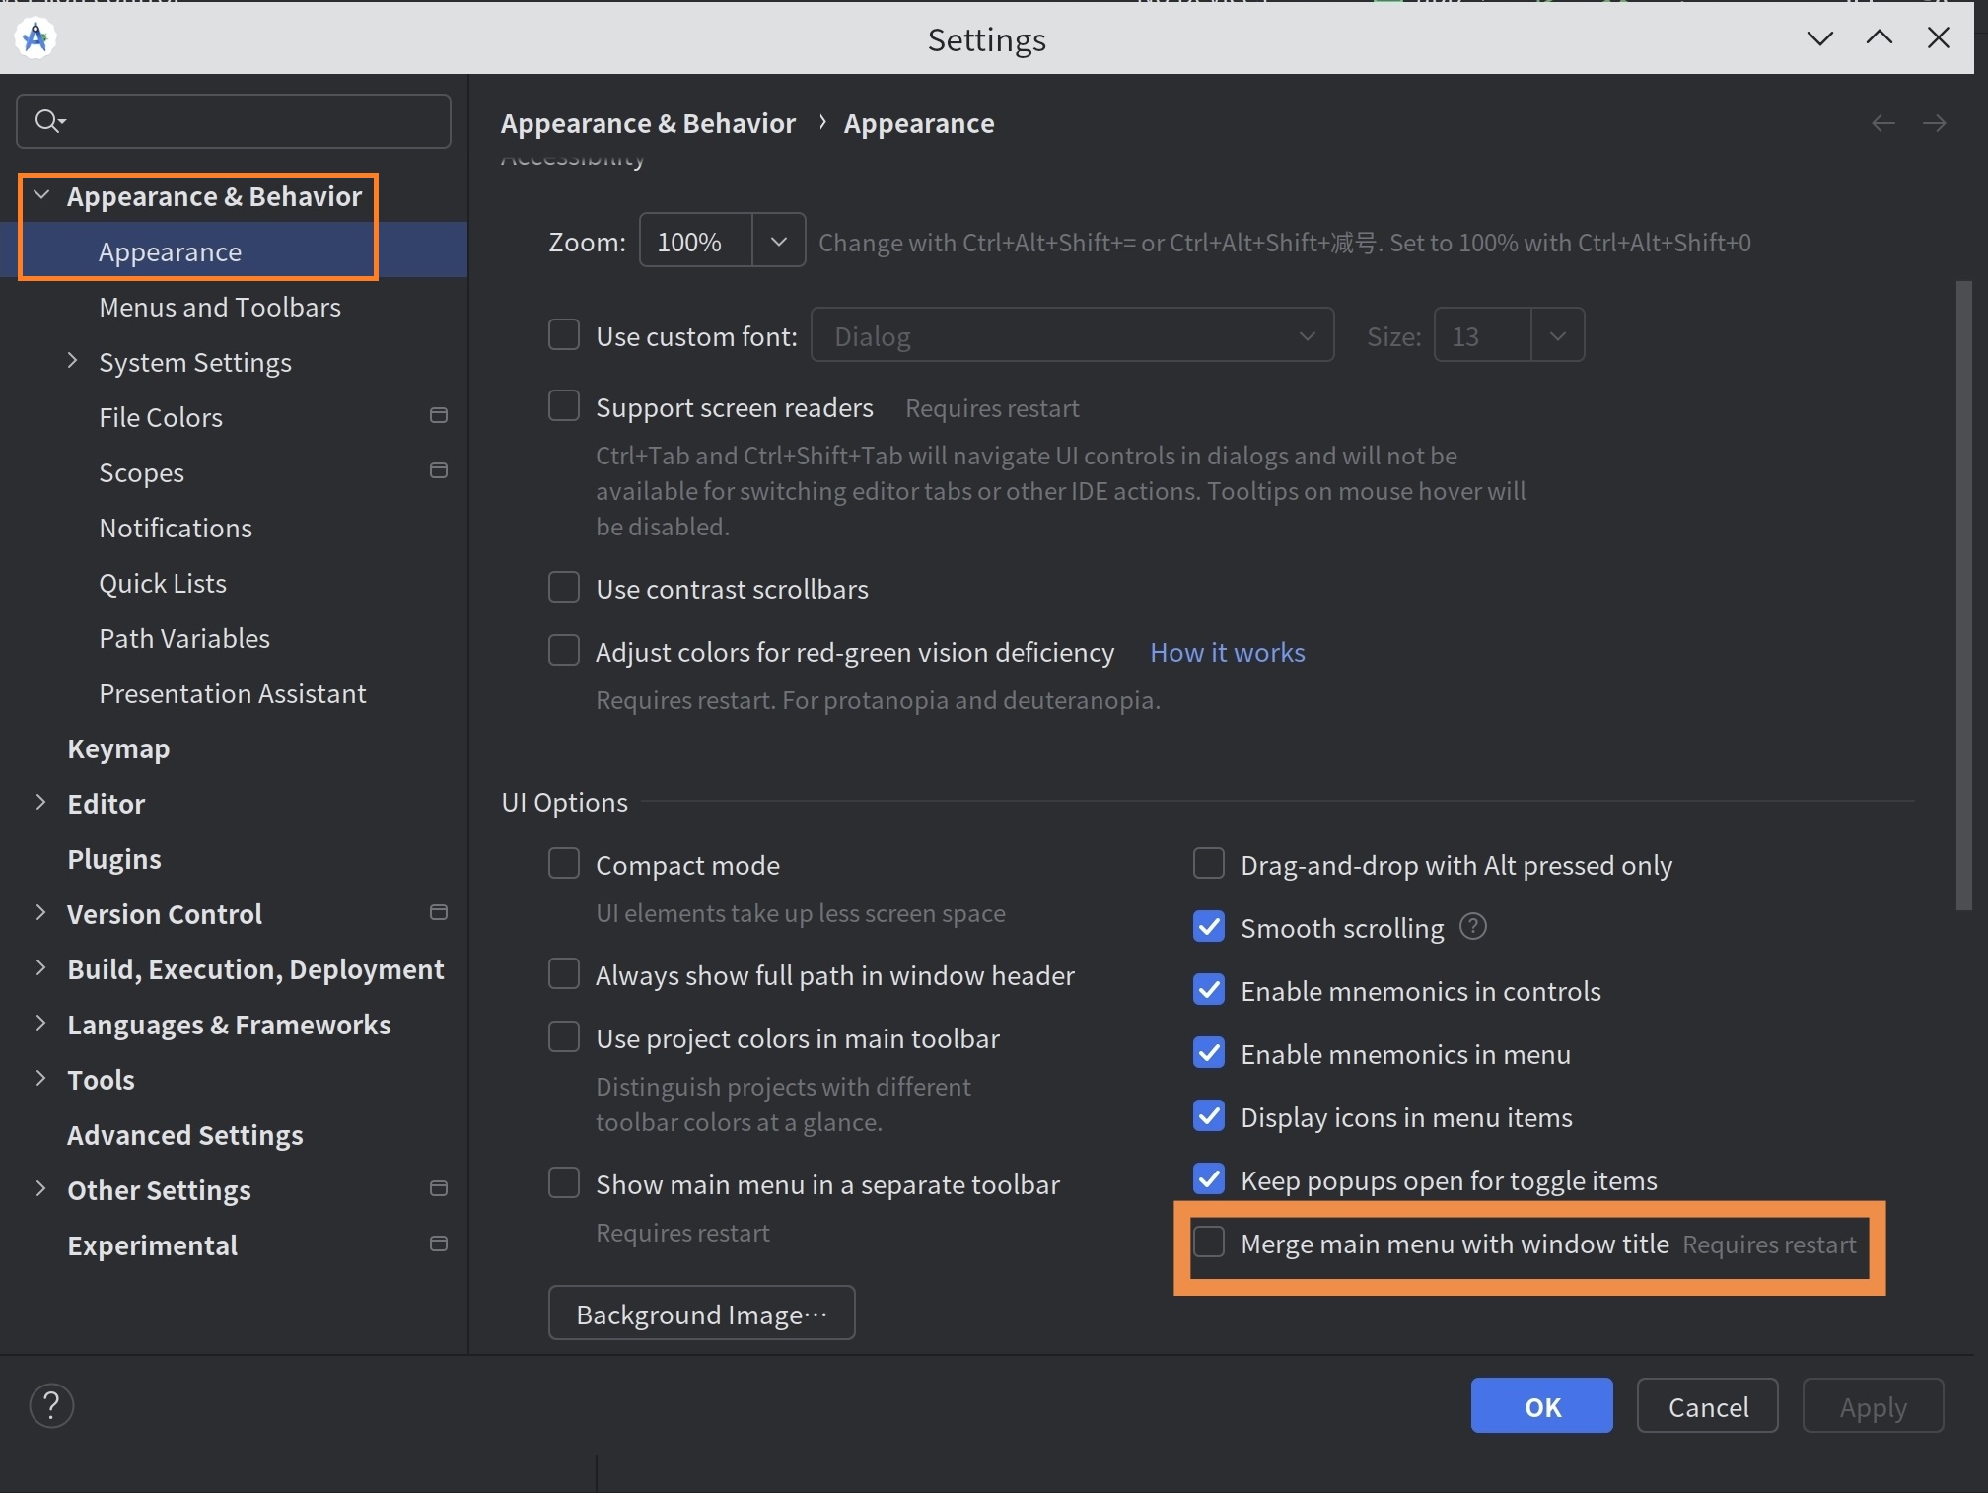1988x1493 pixels.
Task: Click the Version Control project-level icon
Action: [x=439, y=913]
